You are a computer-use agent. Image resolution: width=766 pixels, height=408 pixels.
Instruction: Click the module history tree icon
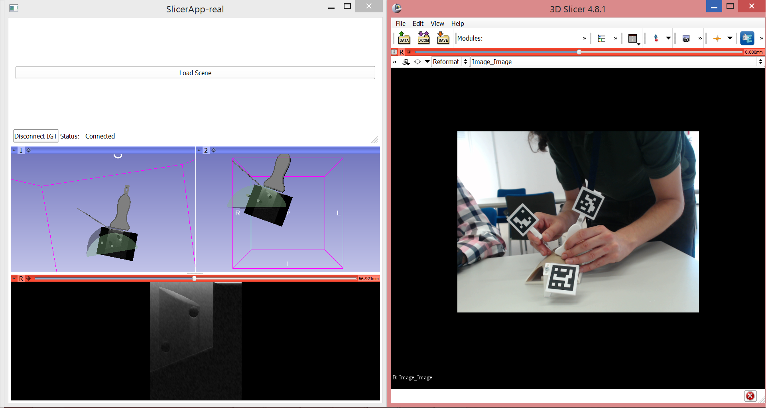(601, 38)
